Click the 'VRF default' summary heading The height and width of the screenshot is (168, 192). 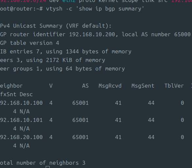[x=88, y=26]
